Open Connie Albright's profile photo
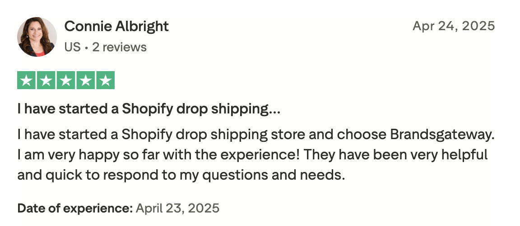 click(x=37, y=37)
